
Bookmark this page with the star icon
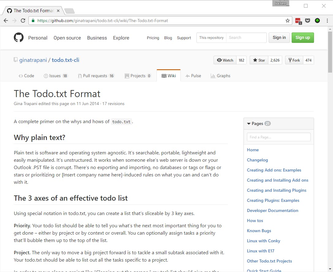(x=288, y=21)
